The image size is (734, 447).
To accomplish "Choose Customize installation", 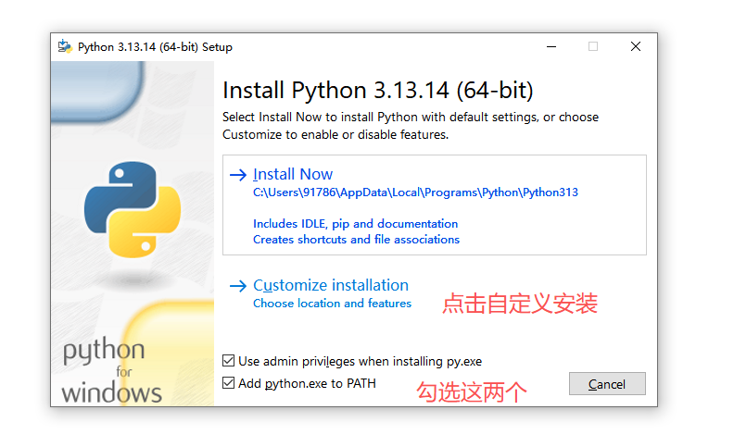I will tap(331, 285).
